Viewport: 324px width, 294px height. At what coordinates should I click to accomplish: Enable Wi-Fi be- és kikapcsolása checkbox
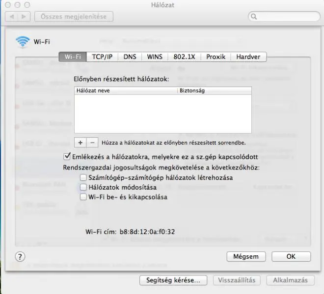point(83,197)
